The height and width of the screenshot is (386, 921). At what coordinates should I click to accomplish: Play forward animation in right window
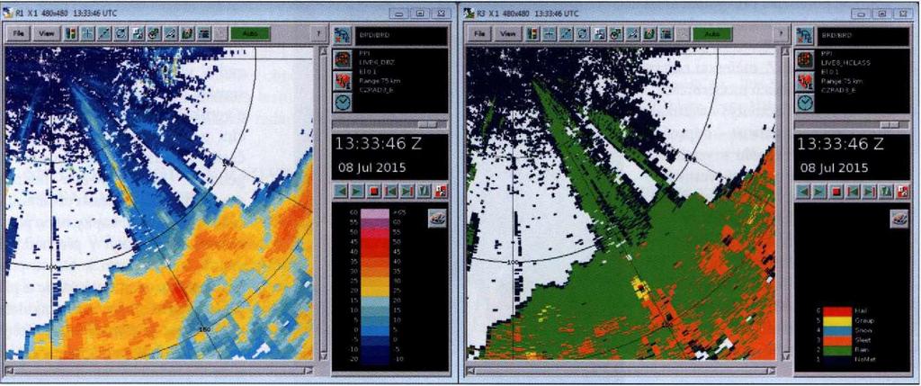pos(819,191)
